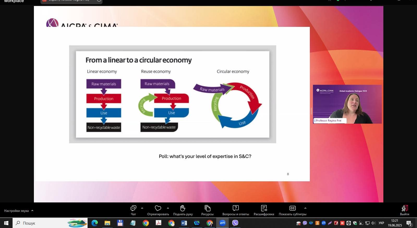Select Professor Regina Frei video thumbnail

tap(347, 104)
